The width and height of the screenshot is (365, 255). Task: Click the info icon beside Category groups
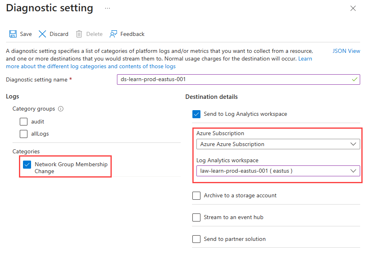pyautogui.click(x=60, y=109)
